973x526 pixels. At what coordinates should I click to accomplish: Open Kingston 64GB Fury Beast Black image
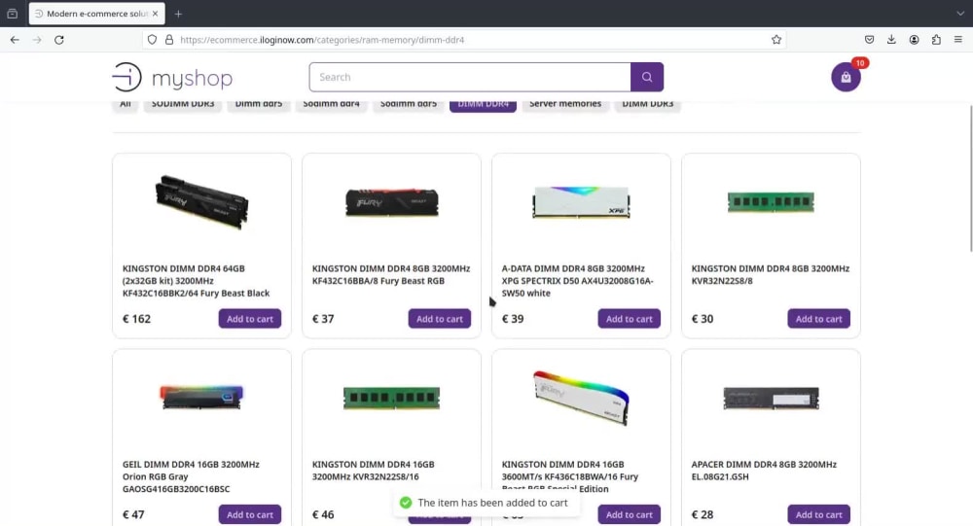tap(201, 202)
